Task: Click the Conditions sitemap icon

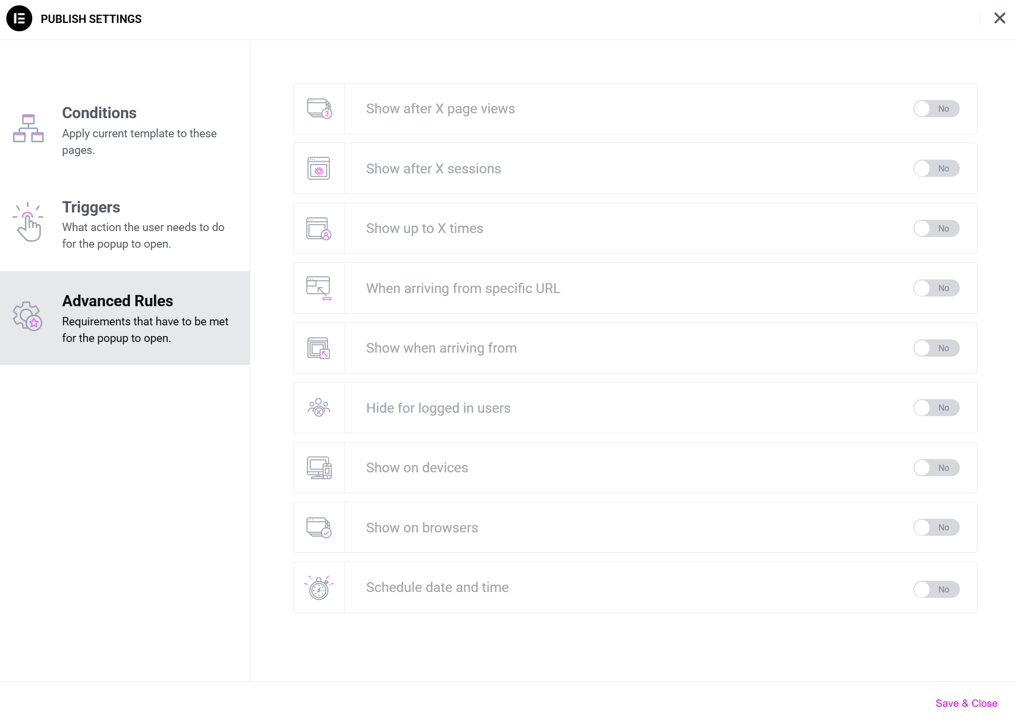Action: [x=28, y=128]
